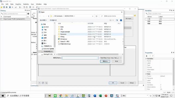Select nlogit example folder

click(x=65, y=32)
